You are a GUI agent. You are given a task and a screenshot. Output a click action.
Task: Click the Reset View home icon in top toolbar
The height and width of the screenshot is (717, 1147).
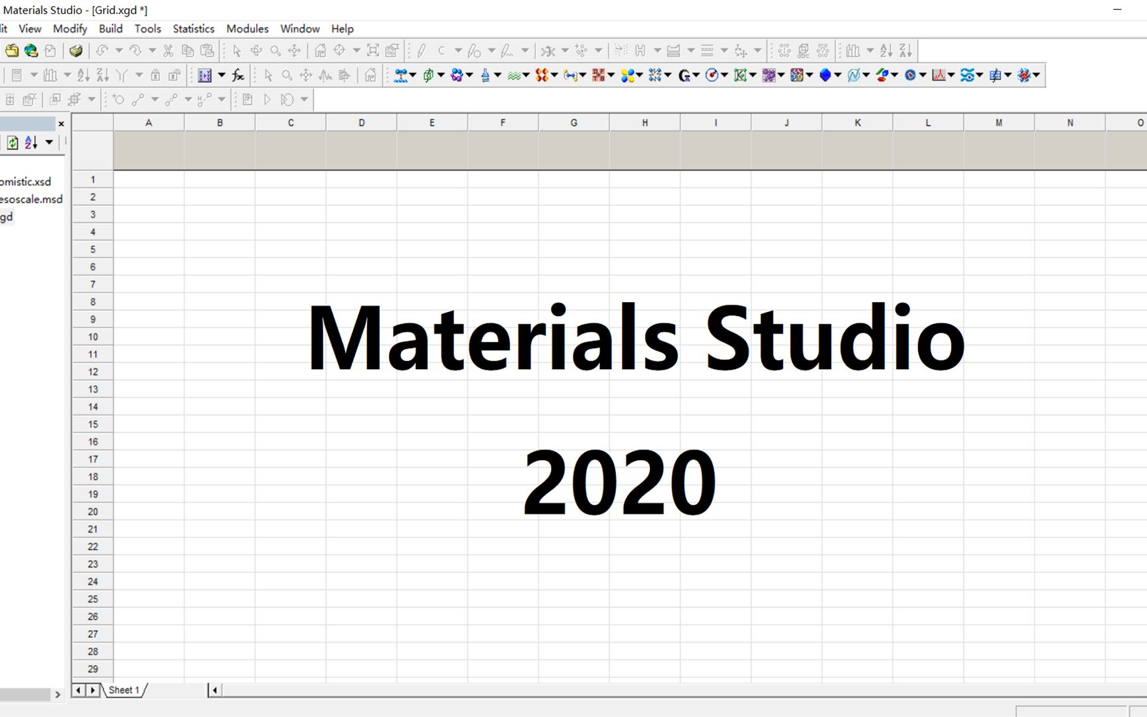[x=320, y=50]
